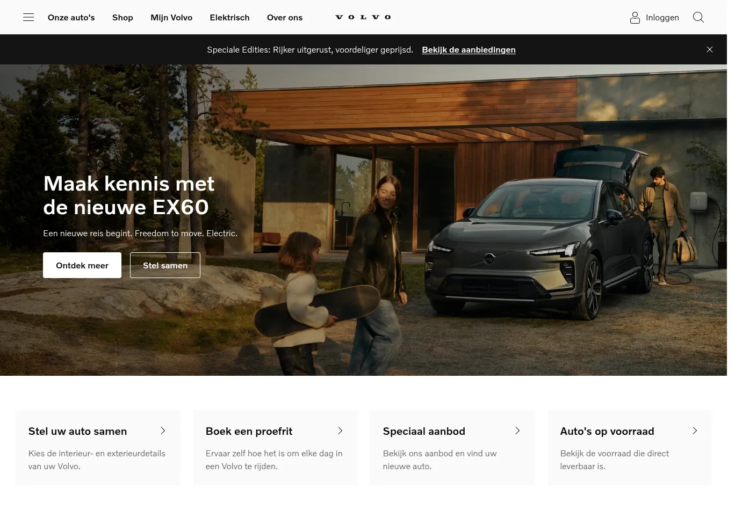Open the hamburger menu icon
The height and width of the screenshot is (510, 735).
tap(28, 17)
